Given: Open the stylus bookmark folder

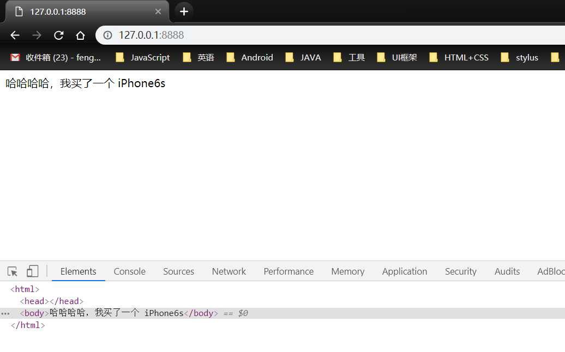Looking at the screenshot, I should 519,58.
